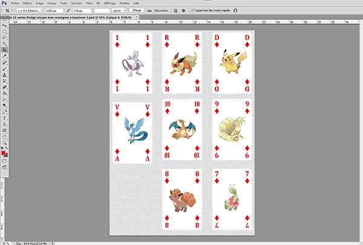Open the px/cm units dropdown
The image size is (363, 245).
click(x=119, y=11)
